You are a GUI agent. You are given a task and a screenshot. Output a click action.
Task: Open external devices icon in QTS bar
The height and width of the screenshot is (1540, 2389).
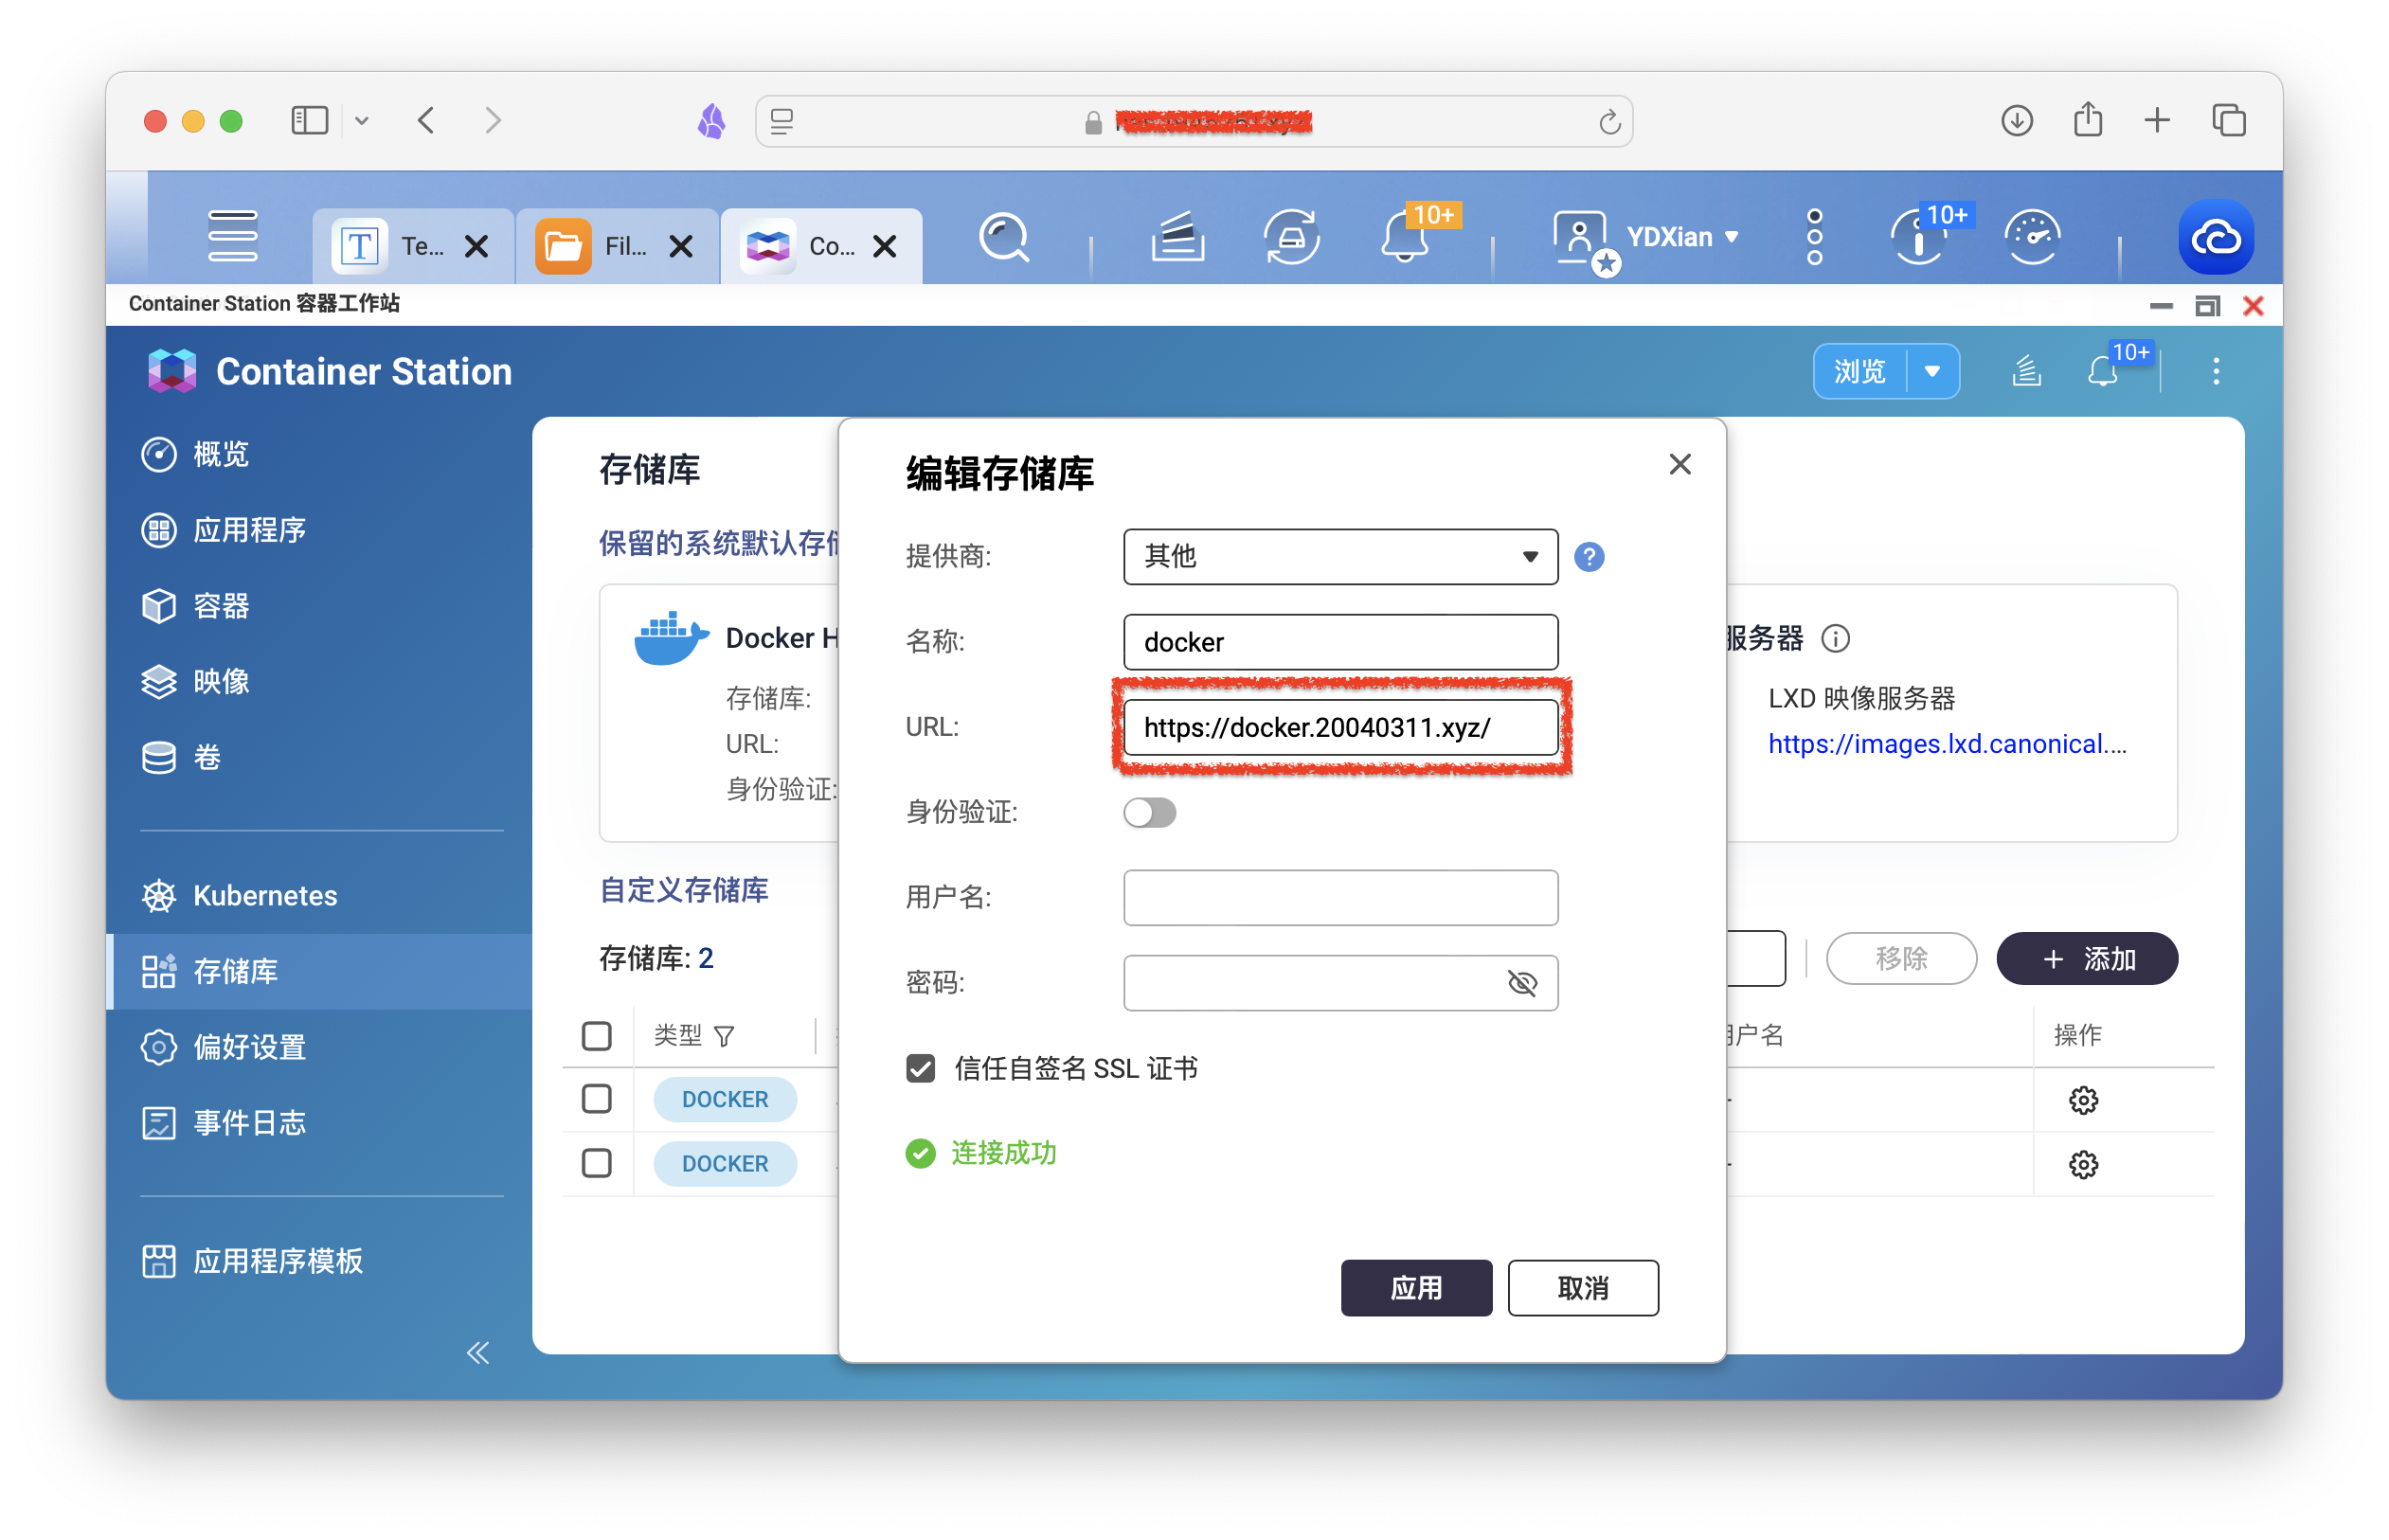pos(1291,238)
